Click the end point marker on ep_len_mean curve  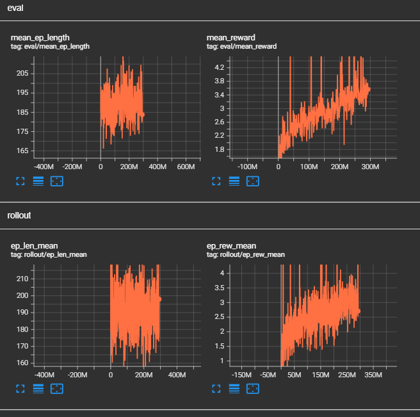[159, 299]
